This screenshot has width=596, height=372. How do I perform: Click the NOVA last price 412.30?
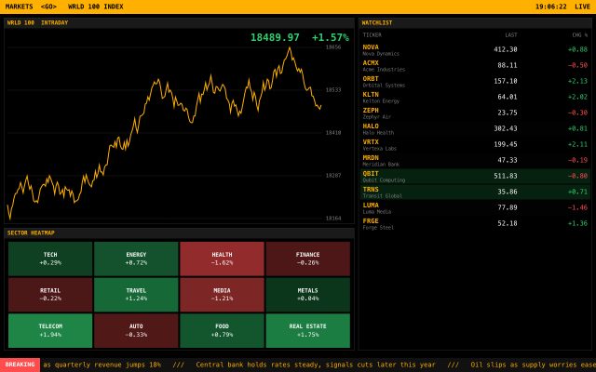(x=506, y=49)
